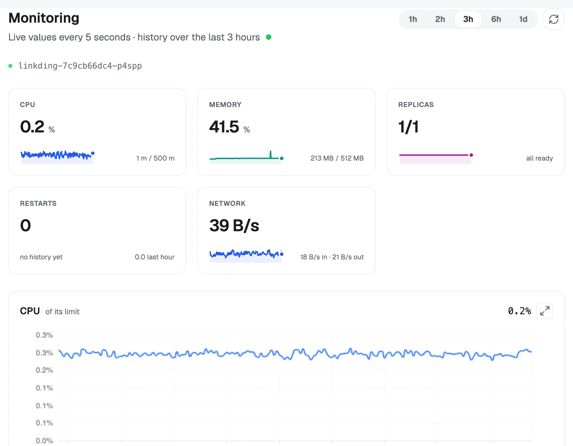Click the 'no history yet' text
This screenshot has height=446, width=573.
click(x=41, y=257)
